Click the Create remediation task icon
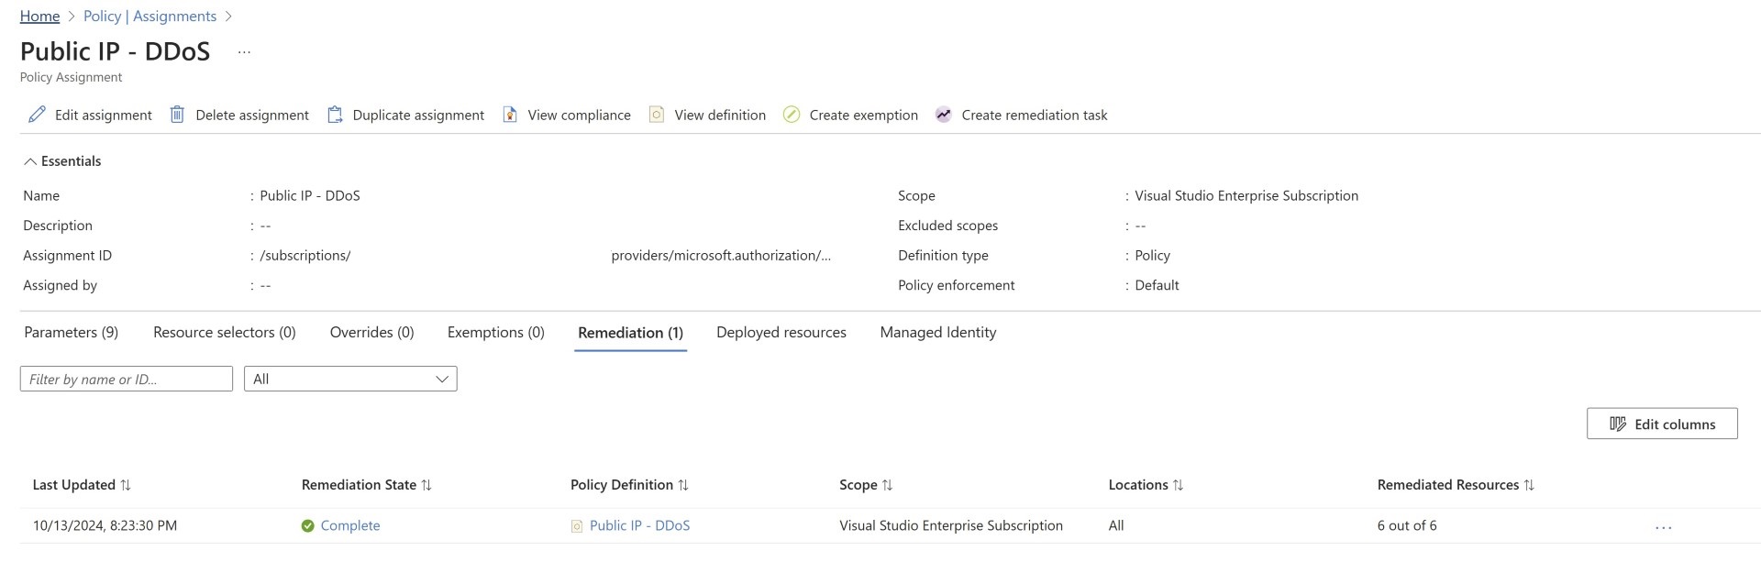This screenshot has height=573, width=1761. 943,115
